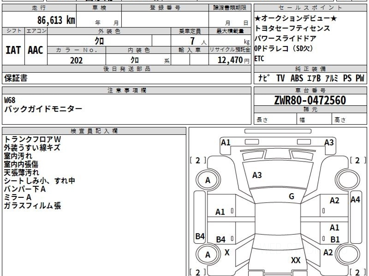The height and width of the screenshot is (276, 369).
Task: Click the 車台番号 header
Action: click(310, 90)
